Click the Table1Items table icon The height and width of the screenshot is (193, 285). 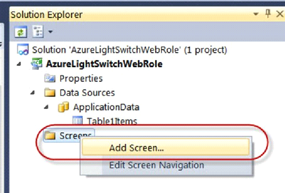(77, 121)
